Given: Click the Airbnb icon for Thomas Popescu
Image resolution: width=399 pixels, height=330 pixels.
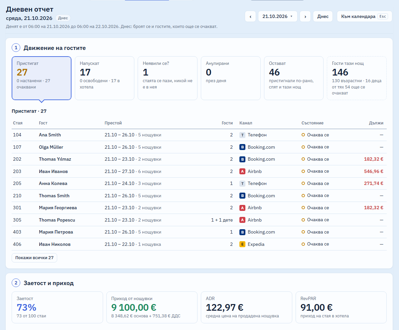Looking at the screenshot, I should [x=242, y=220].
